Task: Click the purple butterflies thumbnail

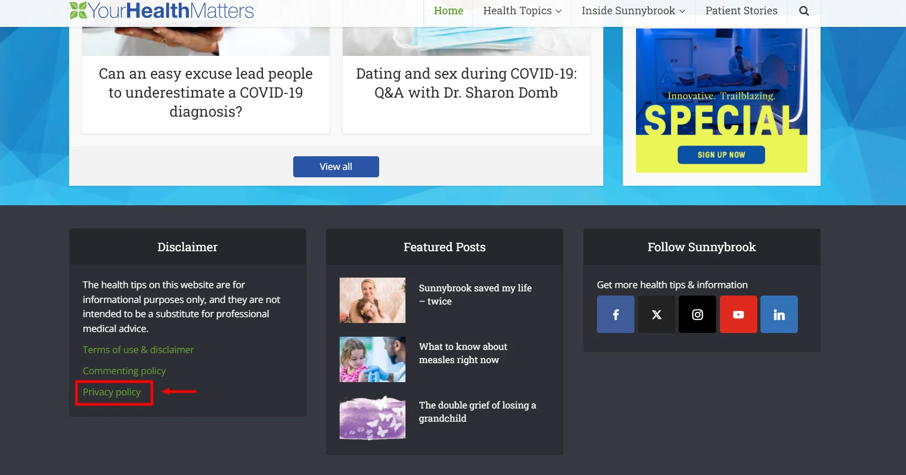Action: [372, 418]
